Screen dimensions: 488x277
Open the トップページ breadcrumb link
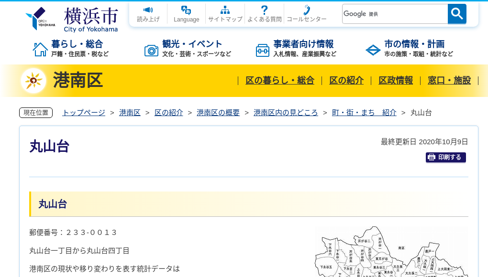pos(84,113)
